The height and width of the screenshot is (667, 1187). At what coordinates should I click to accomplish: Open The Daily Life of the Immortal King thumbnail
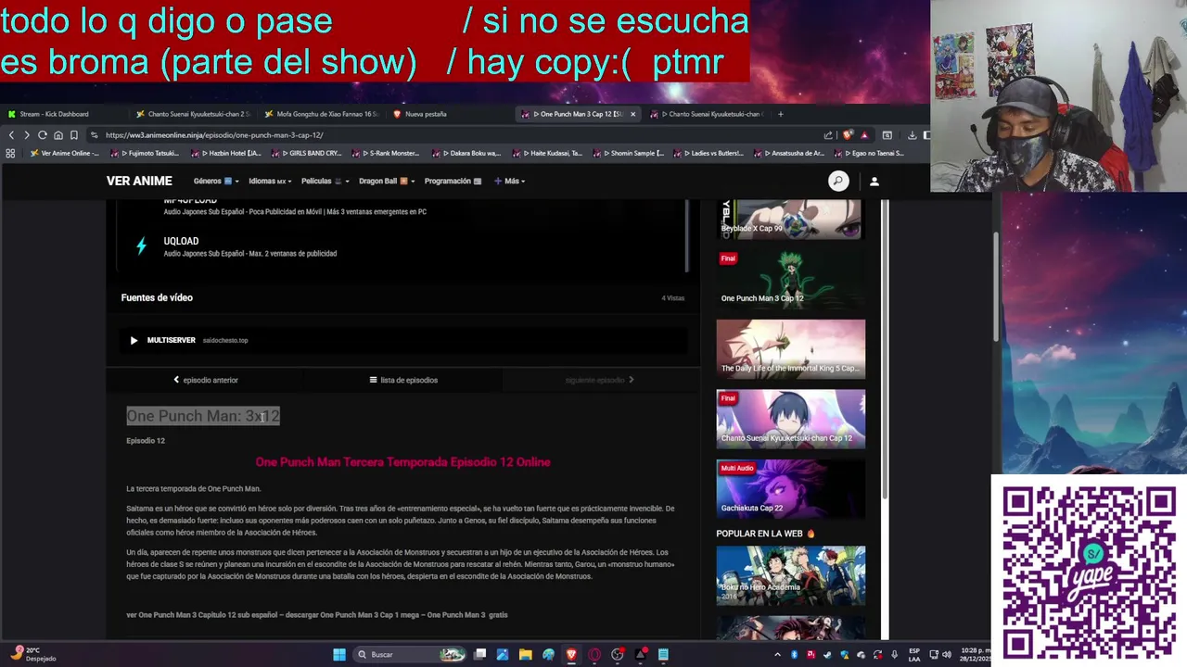791,349
